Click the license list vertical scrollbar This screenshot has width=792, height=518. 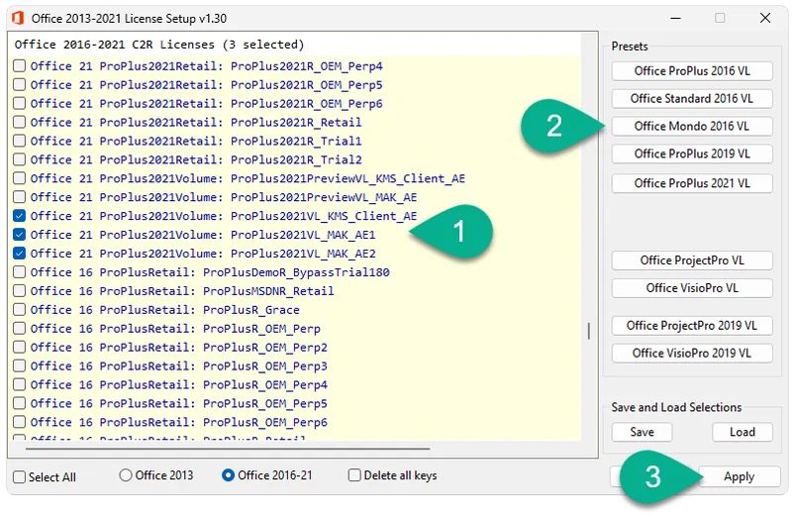[589, 332]
